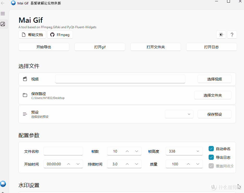Viewport: 244px width, 193px height.
Task: Click the list icon beside 预设
Action: click(x=25, y=114)
